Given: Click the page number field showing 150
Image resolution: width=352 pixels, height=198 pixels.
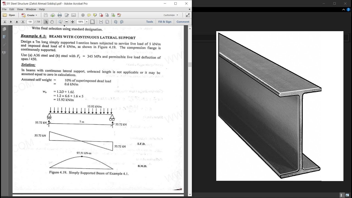Looking at the screenshot, I should pos(30,22).
